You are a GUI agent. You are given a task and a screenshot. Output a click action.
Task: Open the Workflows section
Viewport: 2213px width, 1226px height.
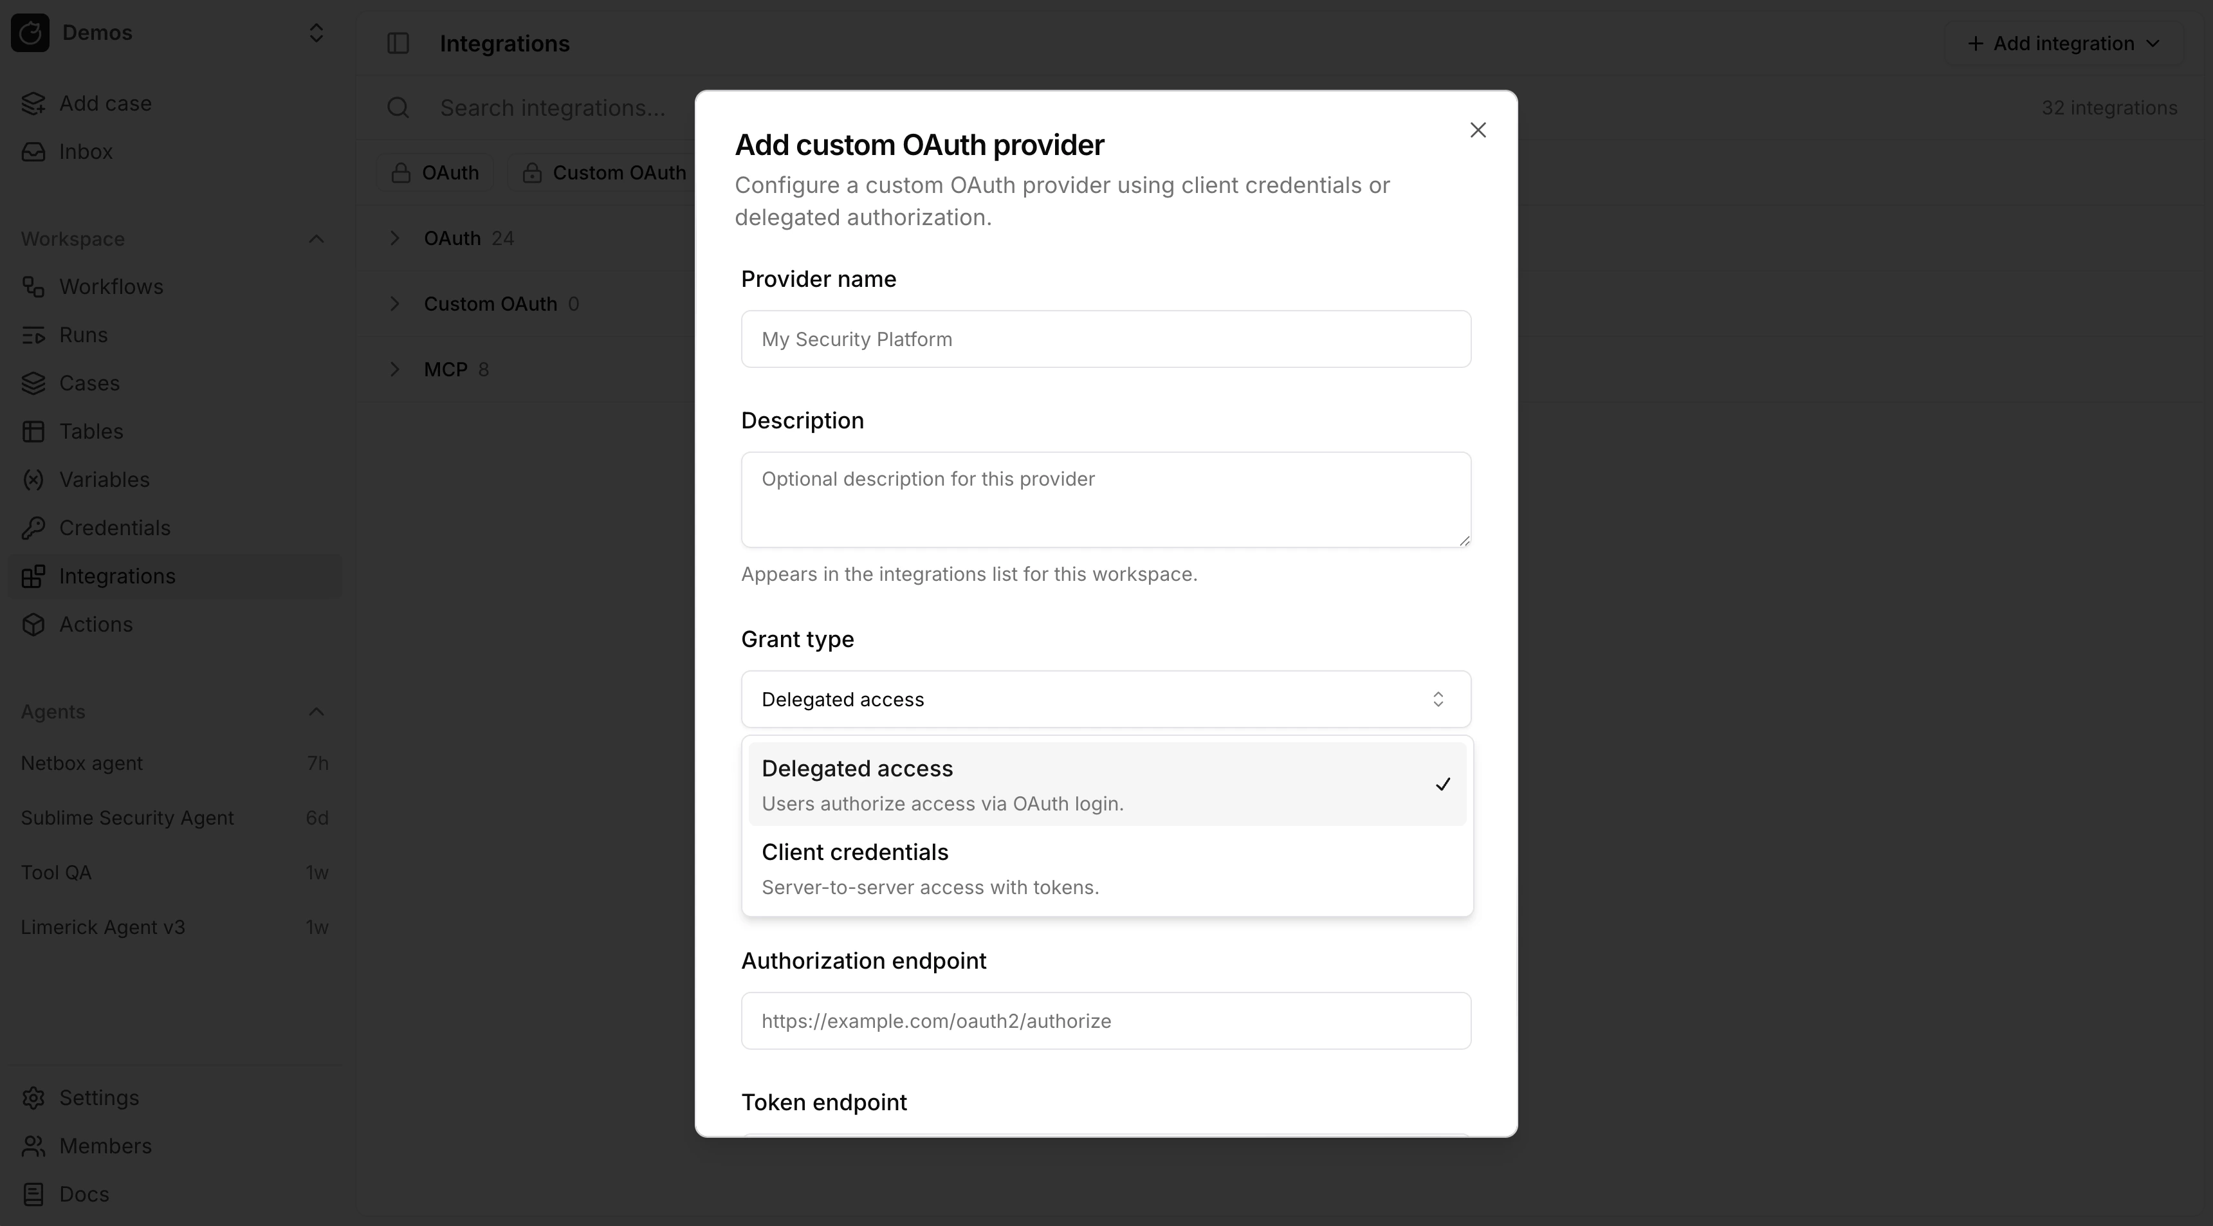pyautogui.click(x=111, y=286)
